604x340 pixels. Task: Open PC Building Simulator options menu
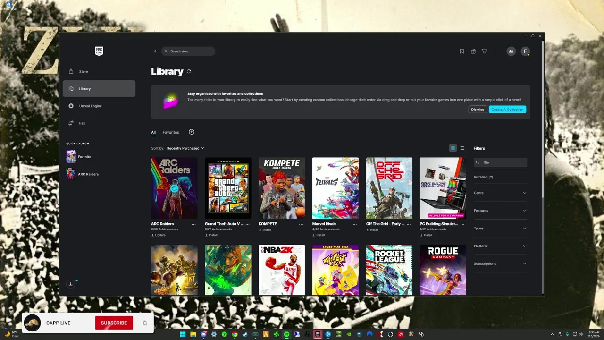point(462,224)
